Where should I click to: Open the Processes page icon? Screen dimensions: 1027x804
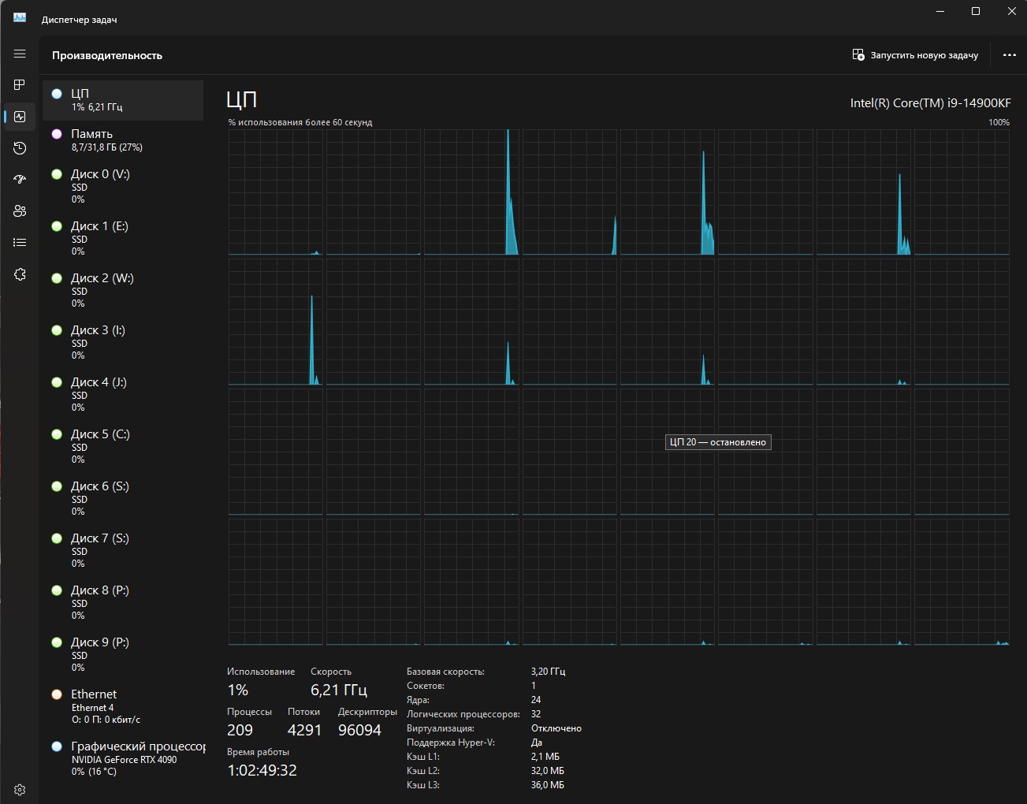coord(20,84)
